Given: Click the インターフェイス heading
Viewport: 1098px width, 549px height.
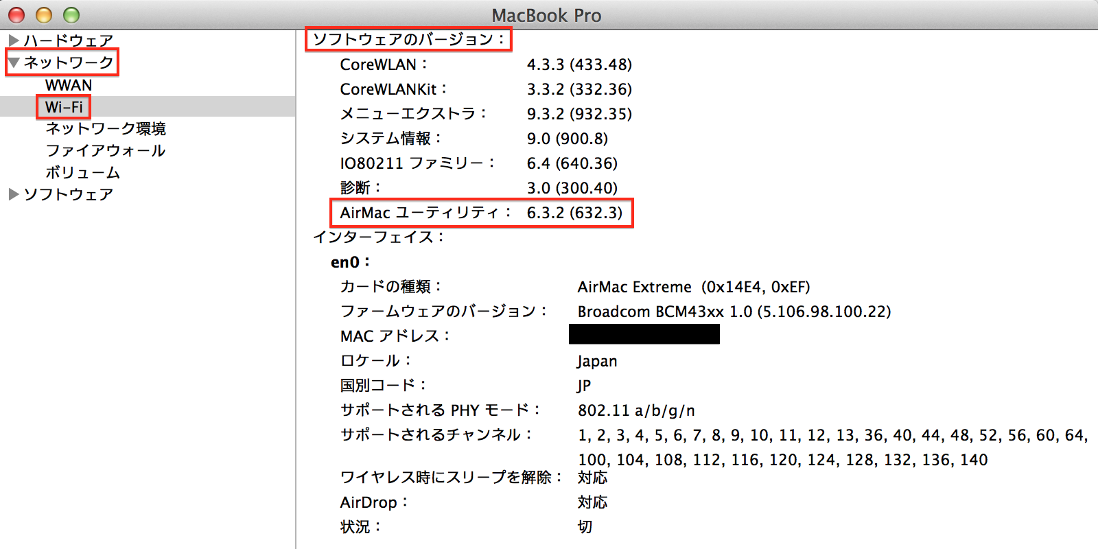Looking at the screenshot, I should pos(379,237).
